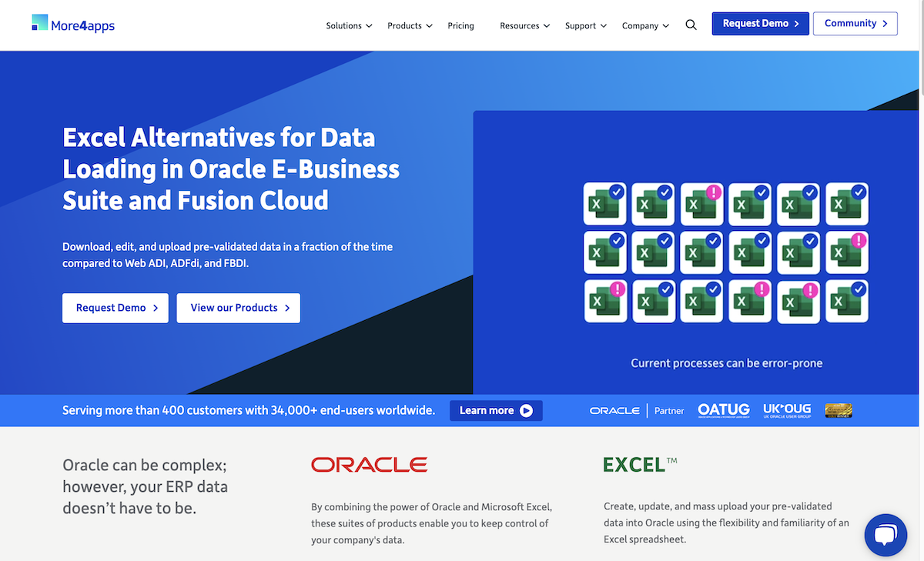Click View our Products button
This screenshot has width=924, height=561.
tap(238, 308)
